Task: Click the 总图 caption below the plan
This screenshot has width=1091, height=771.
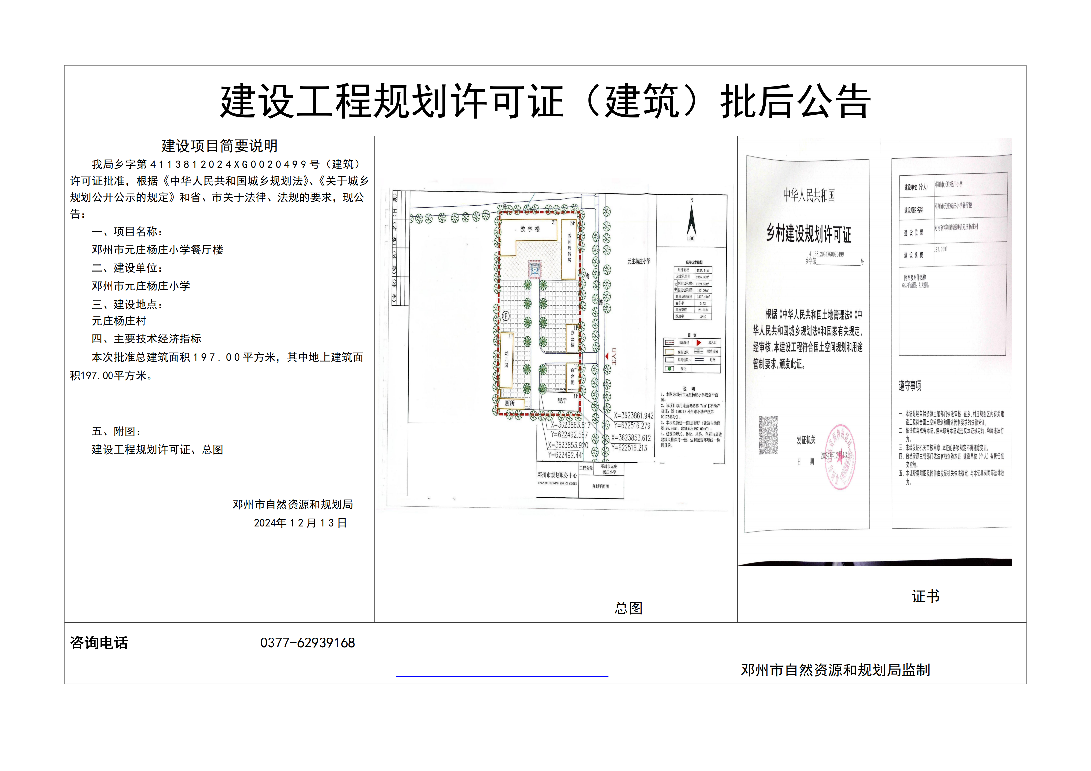Action: click(x=628, y=608)
